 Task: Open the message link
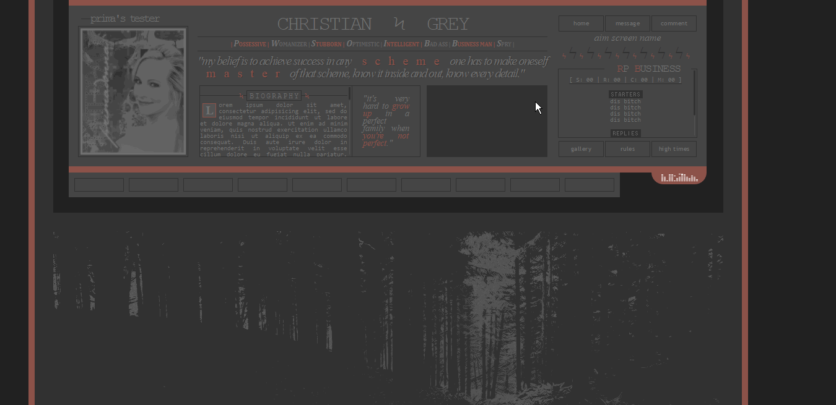pyautogui.click(x=627, y=23)
